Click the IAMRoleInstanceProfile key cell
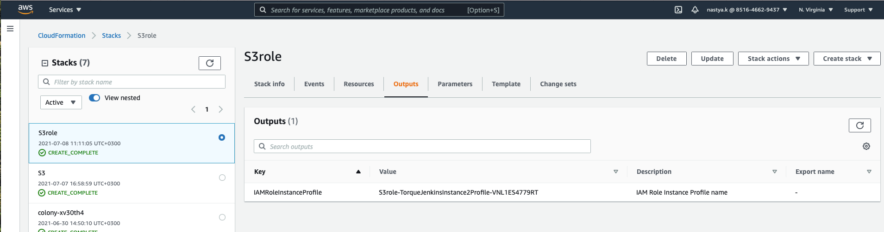 (x=288, y=192)
